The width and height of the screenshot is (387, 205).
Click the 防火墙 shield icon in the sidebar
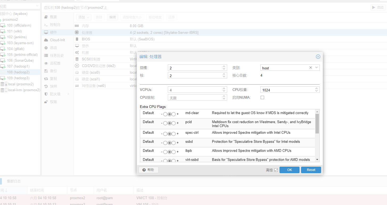tap(46, 94)
